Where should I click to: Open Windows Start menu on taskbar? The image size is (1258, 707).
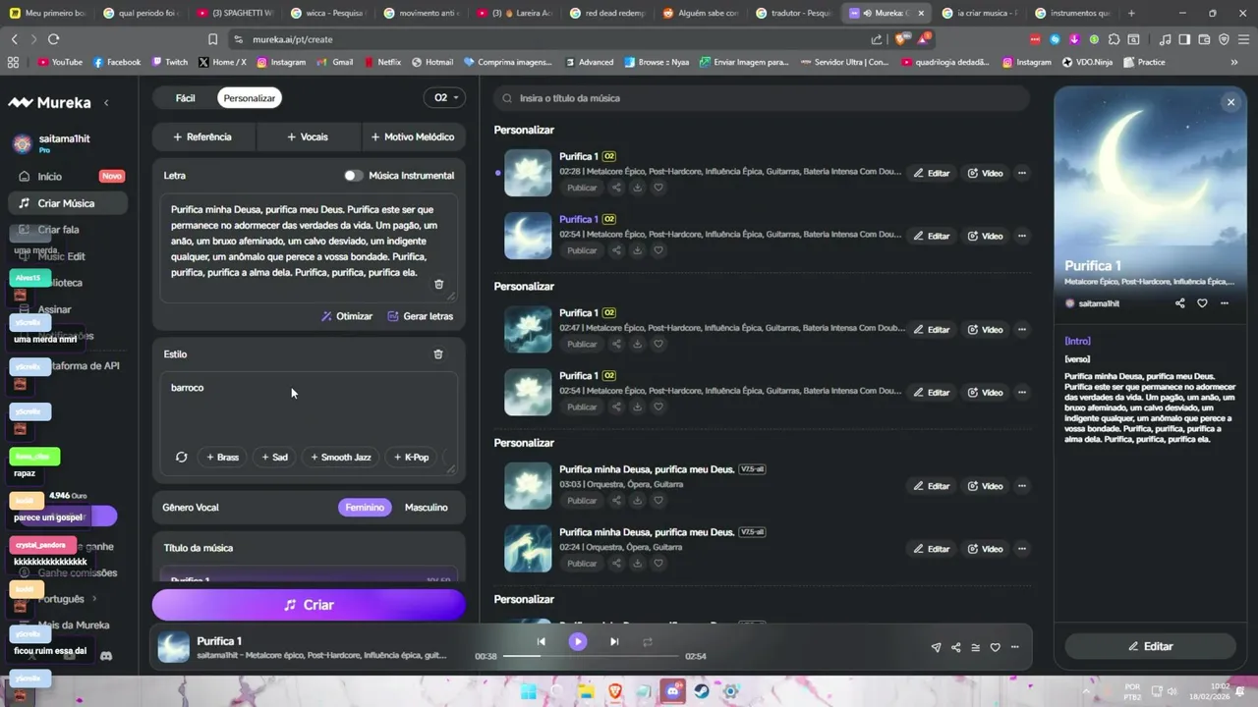528,691
